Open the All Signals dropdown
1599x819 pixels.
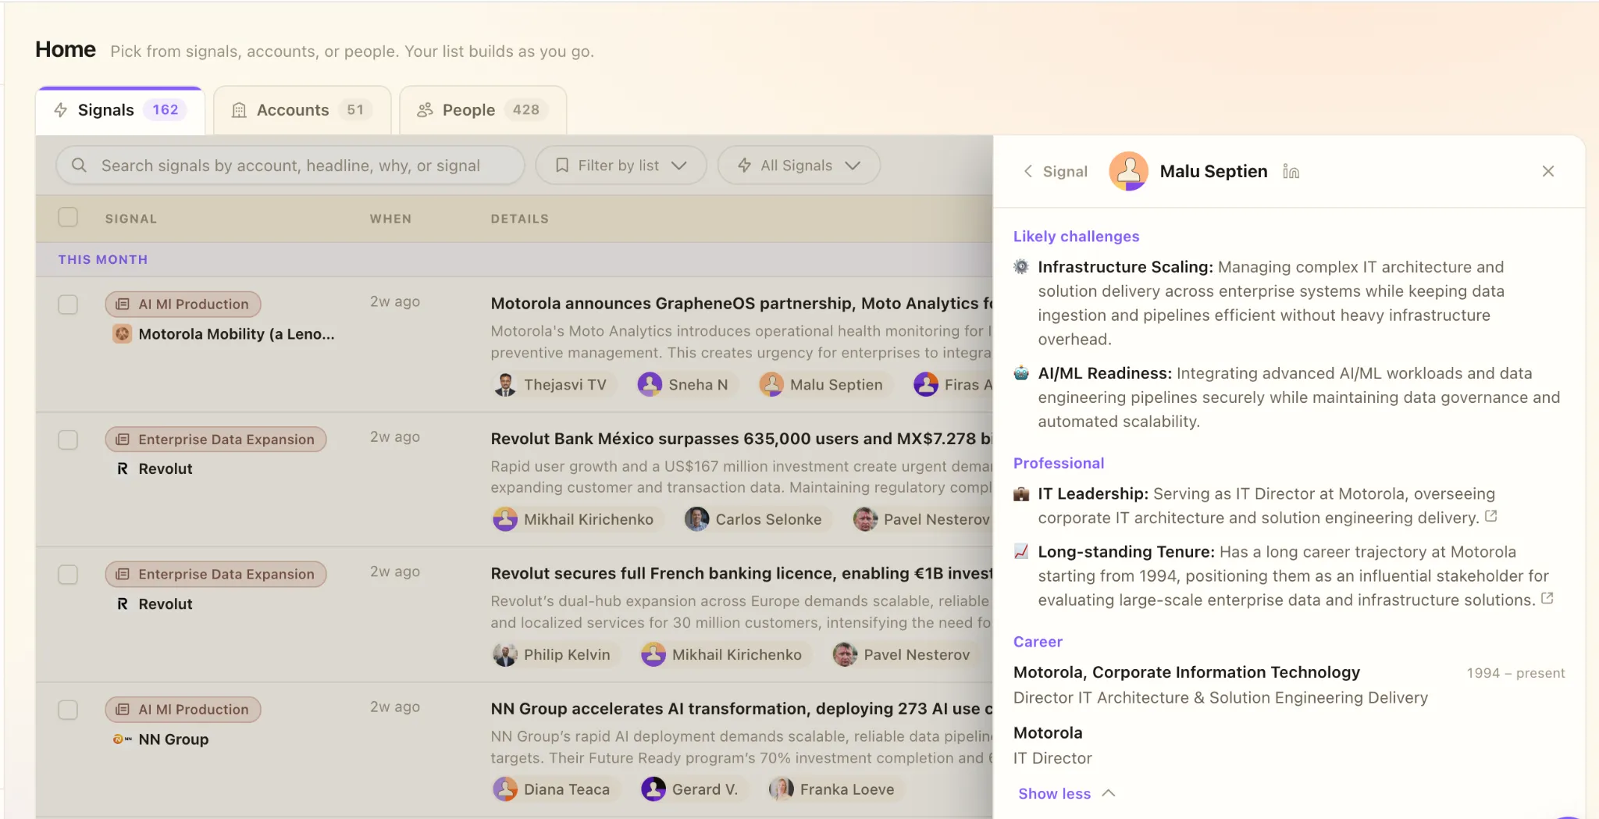[x=799, y=166]
